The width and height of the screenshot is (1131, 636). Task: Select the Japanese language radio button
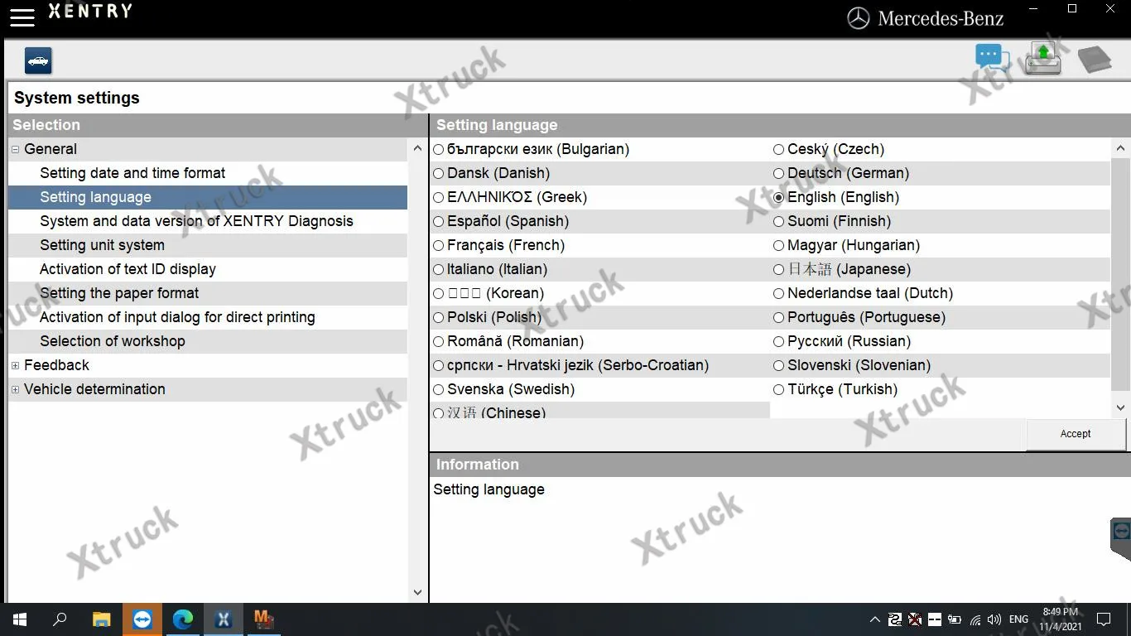point(778,270)
